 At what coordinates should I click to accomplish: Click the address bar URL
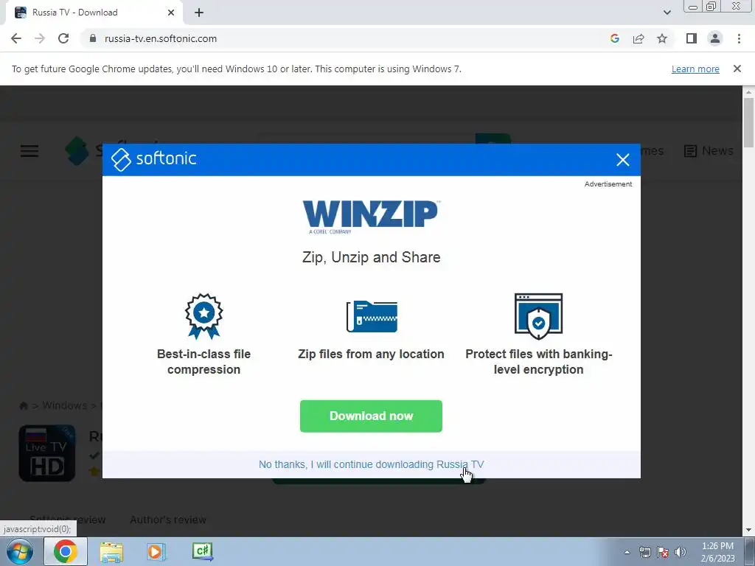click(160, 38)
